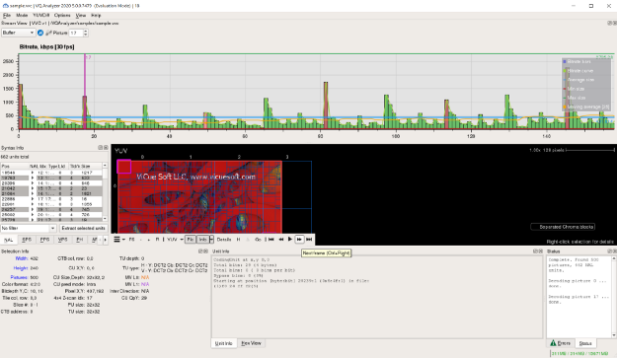
Task: Open the hamburger menu in YUV toolbar
Action: [118, 239]
